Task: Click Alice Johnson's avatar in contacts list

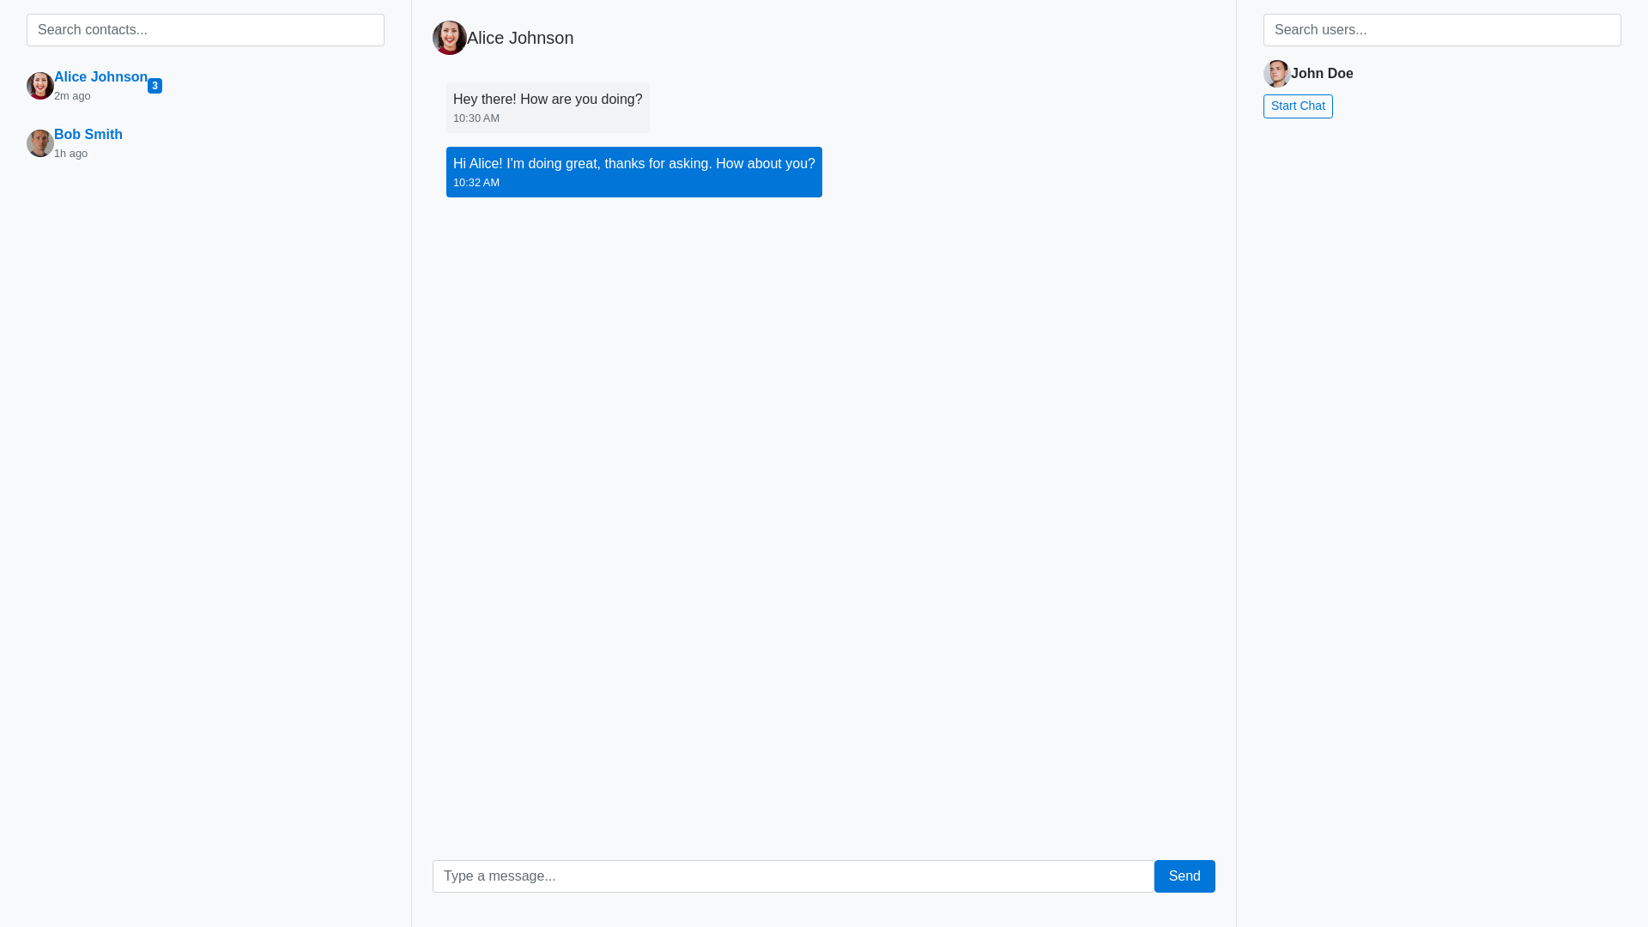Action: (40, 86)
